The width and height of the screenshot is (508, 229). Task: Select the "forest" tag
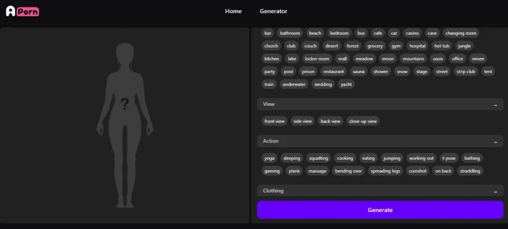pyautogui.click(x=353, y=46)
